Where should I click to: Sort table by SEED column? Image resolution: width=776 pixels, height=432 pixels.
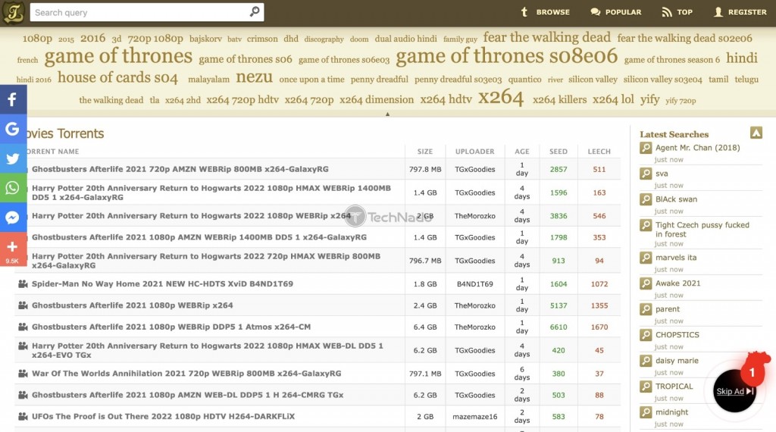(x=559, y=152)
